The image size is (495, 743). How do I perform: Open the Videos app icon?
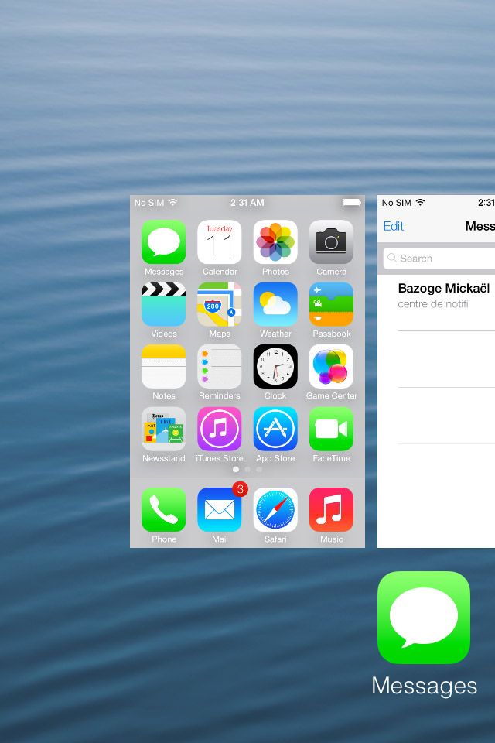[x=163, y=304]
